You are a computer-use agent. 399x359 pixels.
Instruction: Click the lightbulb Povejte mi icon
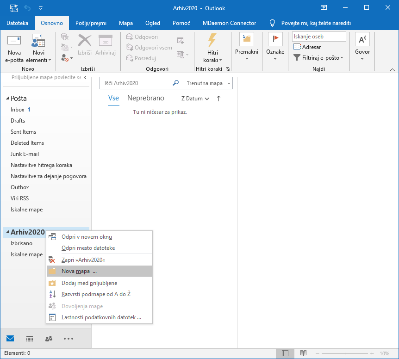click(272, 23)
